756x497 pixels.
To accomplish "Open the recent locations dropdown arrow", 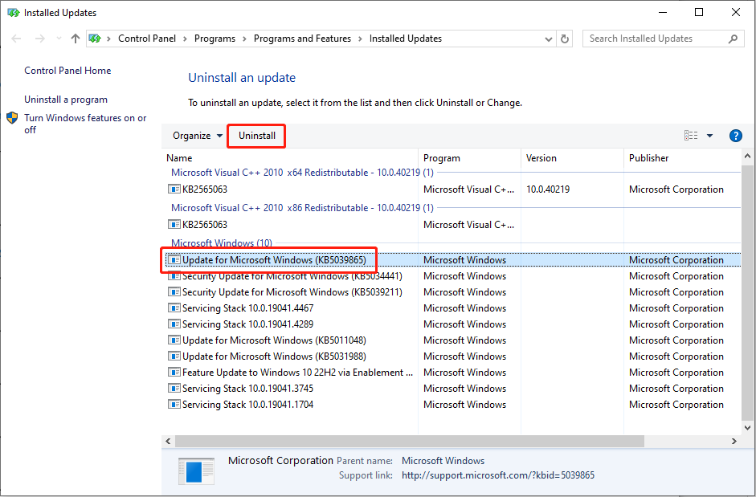I will (59, 39).
